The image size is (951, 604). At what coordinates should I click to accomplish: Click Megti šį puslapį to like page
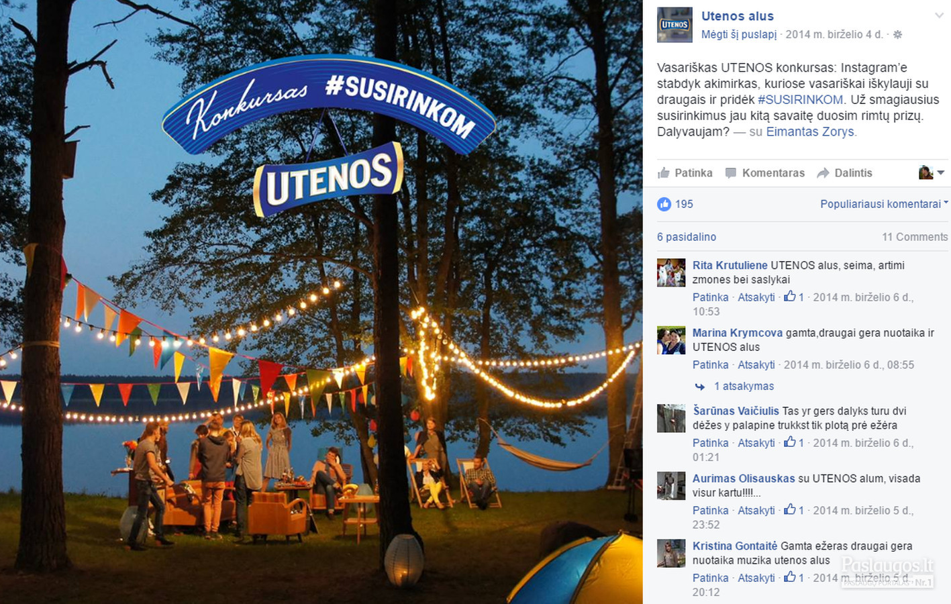click(x=739, y=34)
